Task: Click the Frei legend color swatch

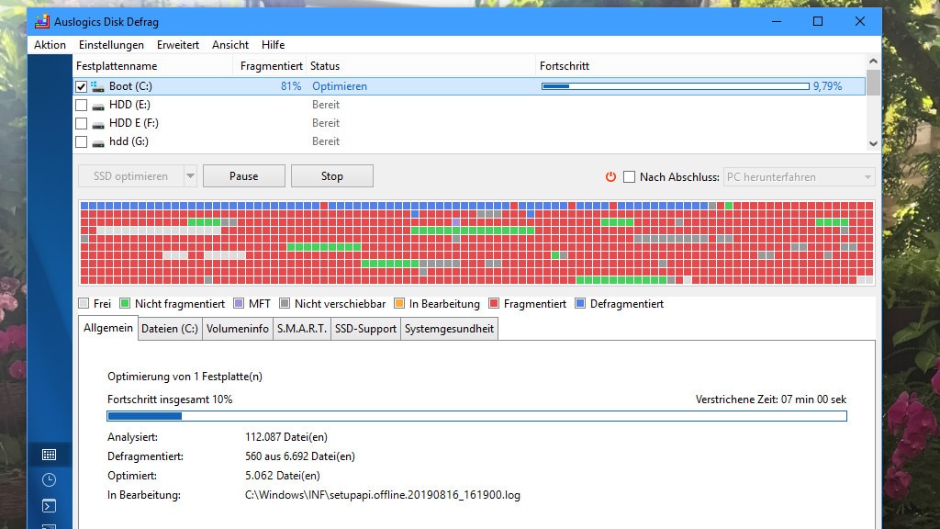Action: 84,303
